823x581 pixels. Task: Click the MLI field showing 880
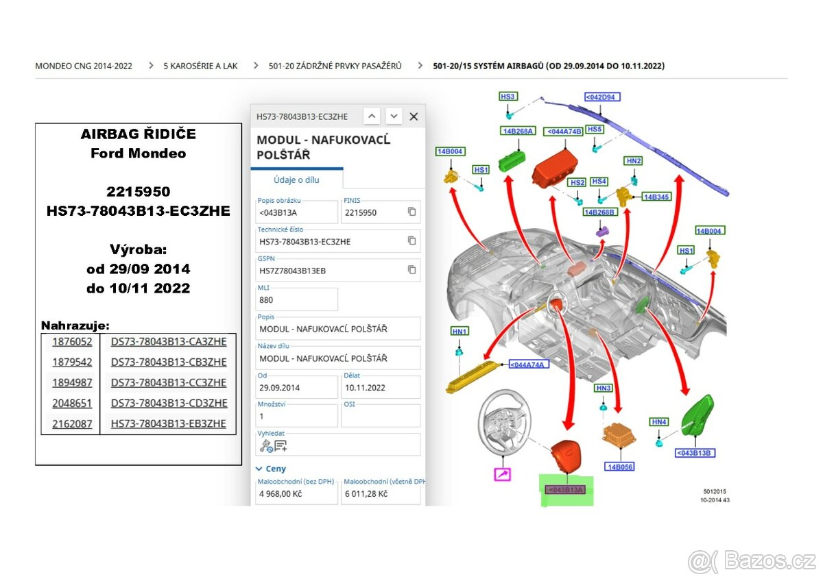tap(296, 299)
